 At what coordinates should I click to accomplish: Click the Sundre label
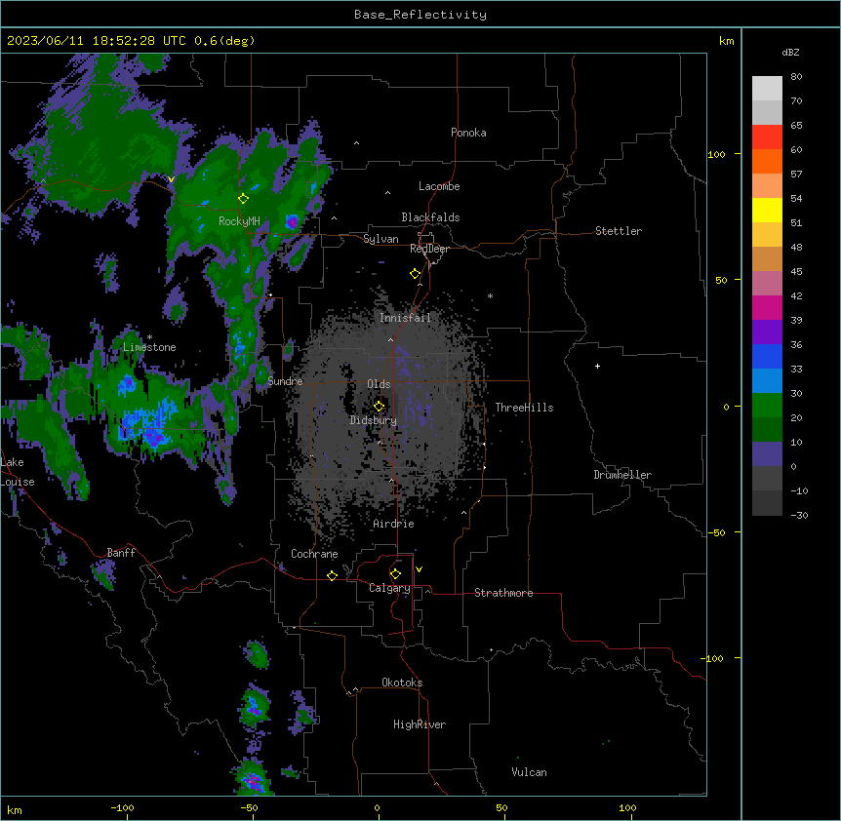tap(285, 381)
